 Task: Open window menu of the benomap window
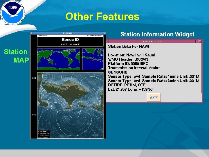tap(31, 33)
